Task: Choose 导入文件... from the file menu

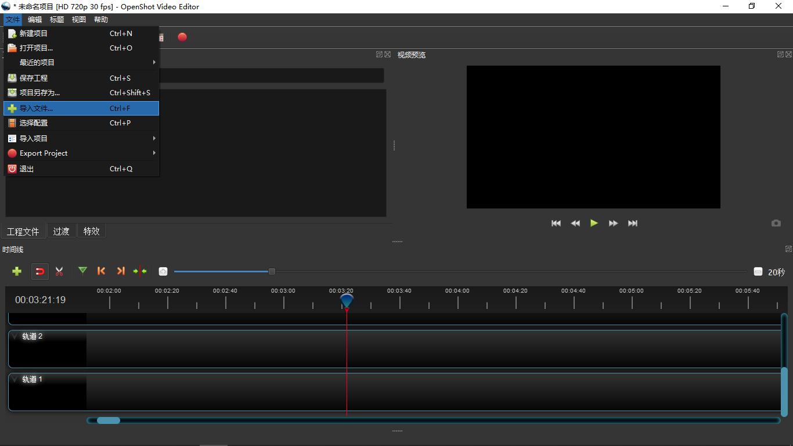Action: click(81, 109)
